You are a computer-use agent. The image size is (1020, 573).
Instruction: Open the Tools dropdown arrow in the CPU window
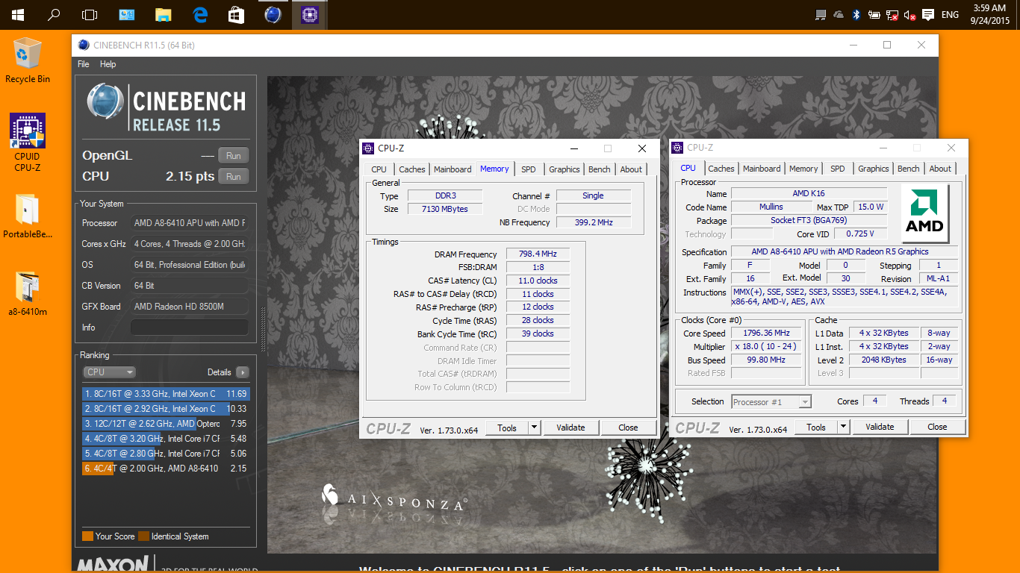[x=843, y=428]
